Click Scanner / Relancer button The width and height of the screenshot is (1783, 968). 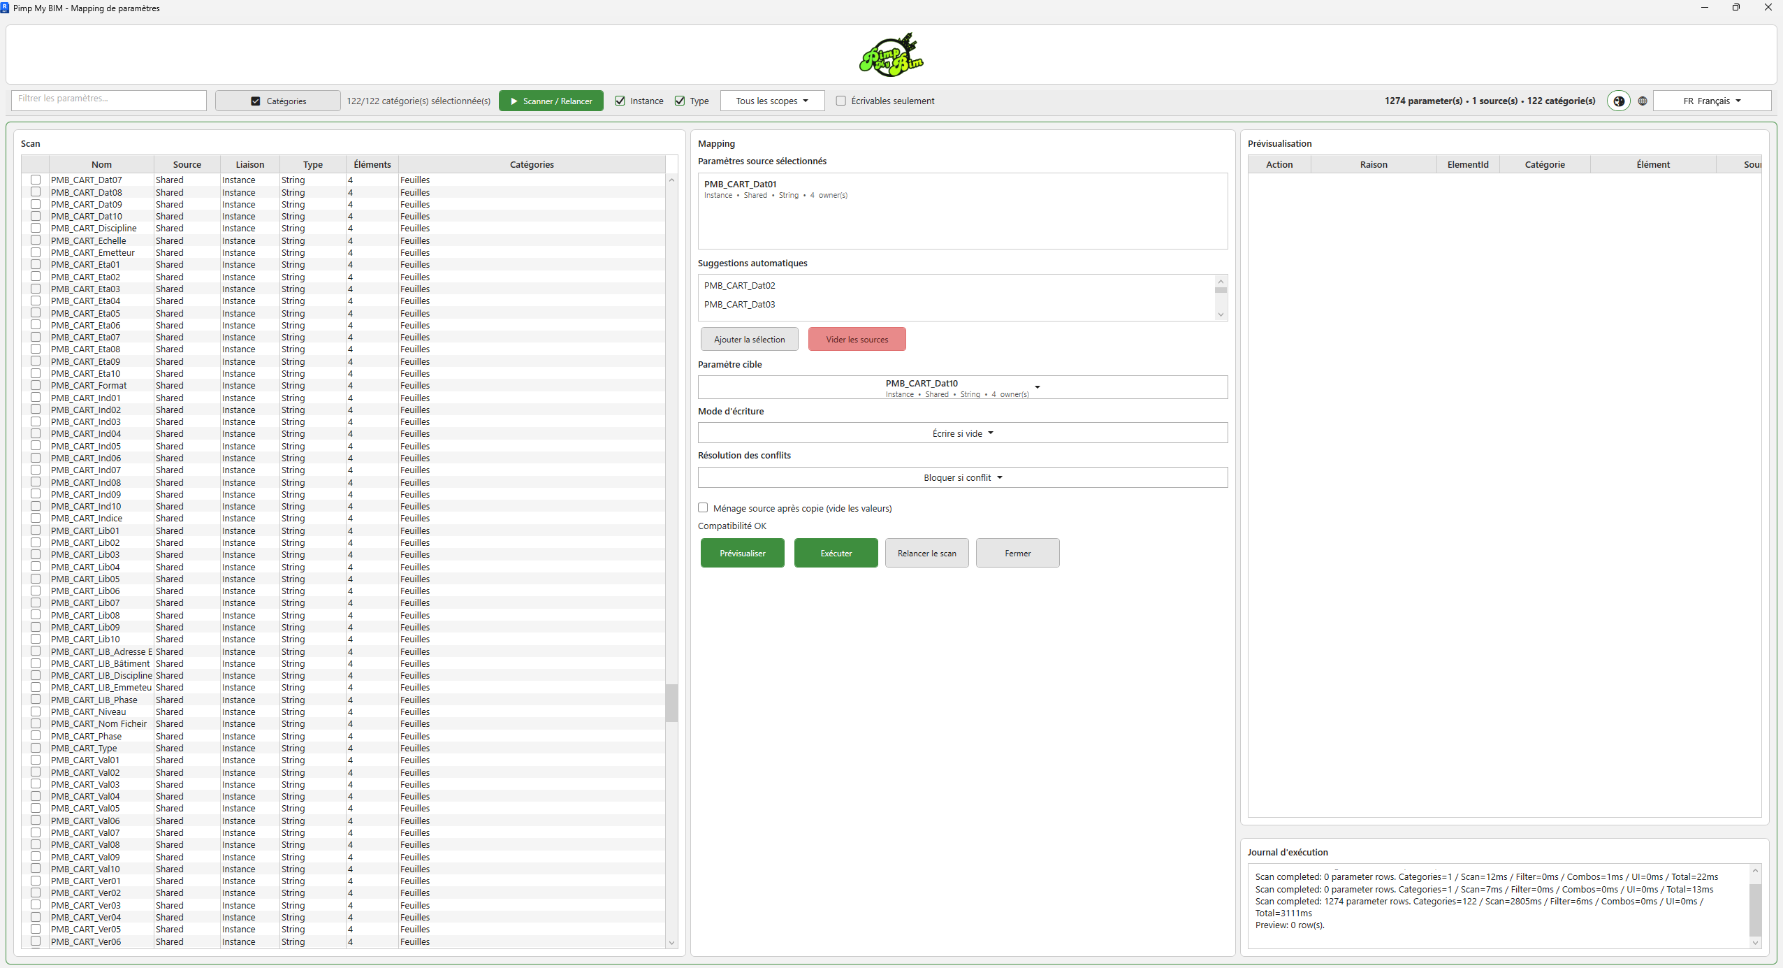tap(551, 101)
